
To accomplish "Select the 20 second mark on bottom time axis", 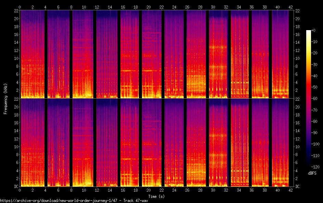I will (148, 190).
